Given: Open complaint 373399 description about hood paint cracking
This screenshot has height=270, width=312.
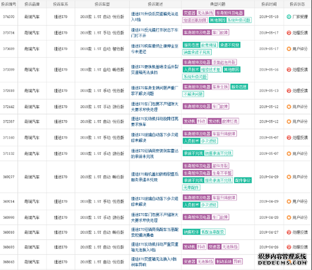Looking at the screenshot, I should click(155, 69).
